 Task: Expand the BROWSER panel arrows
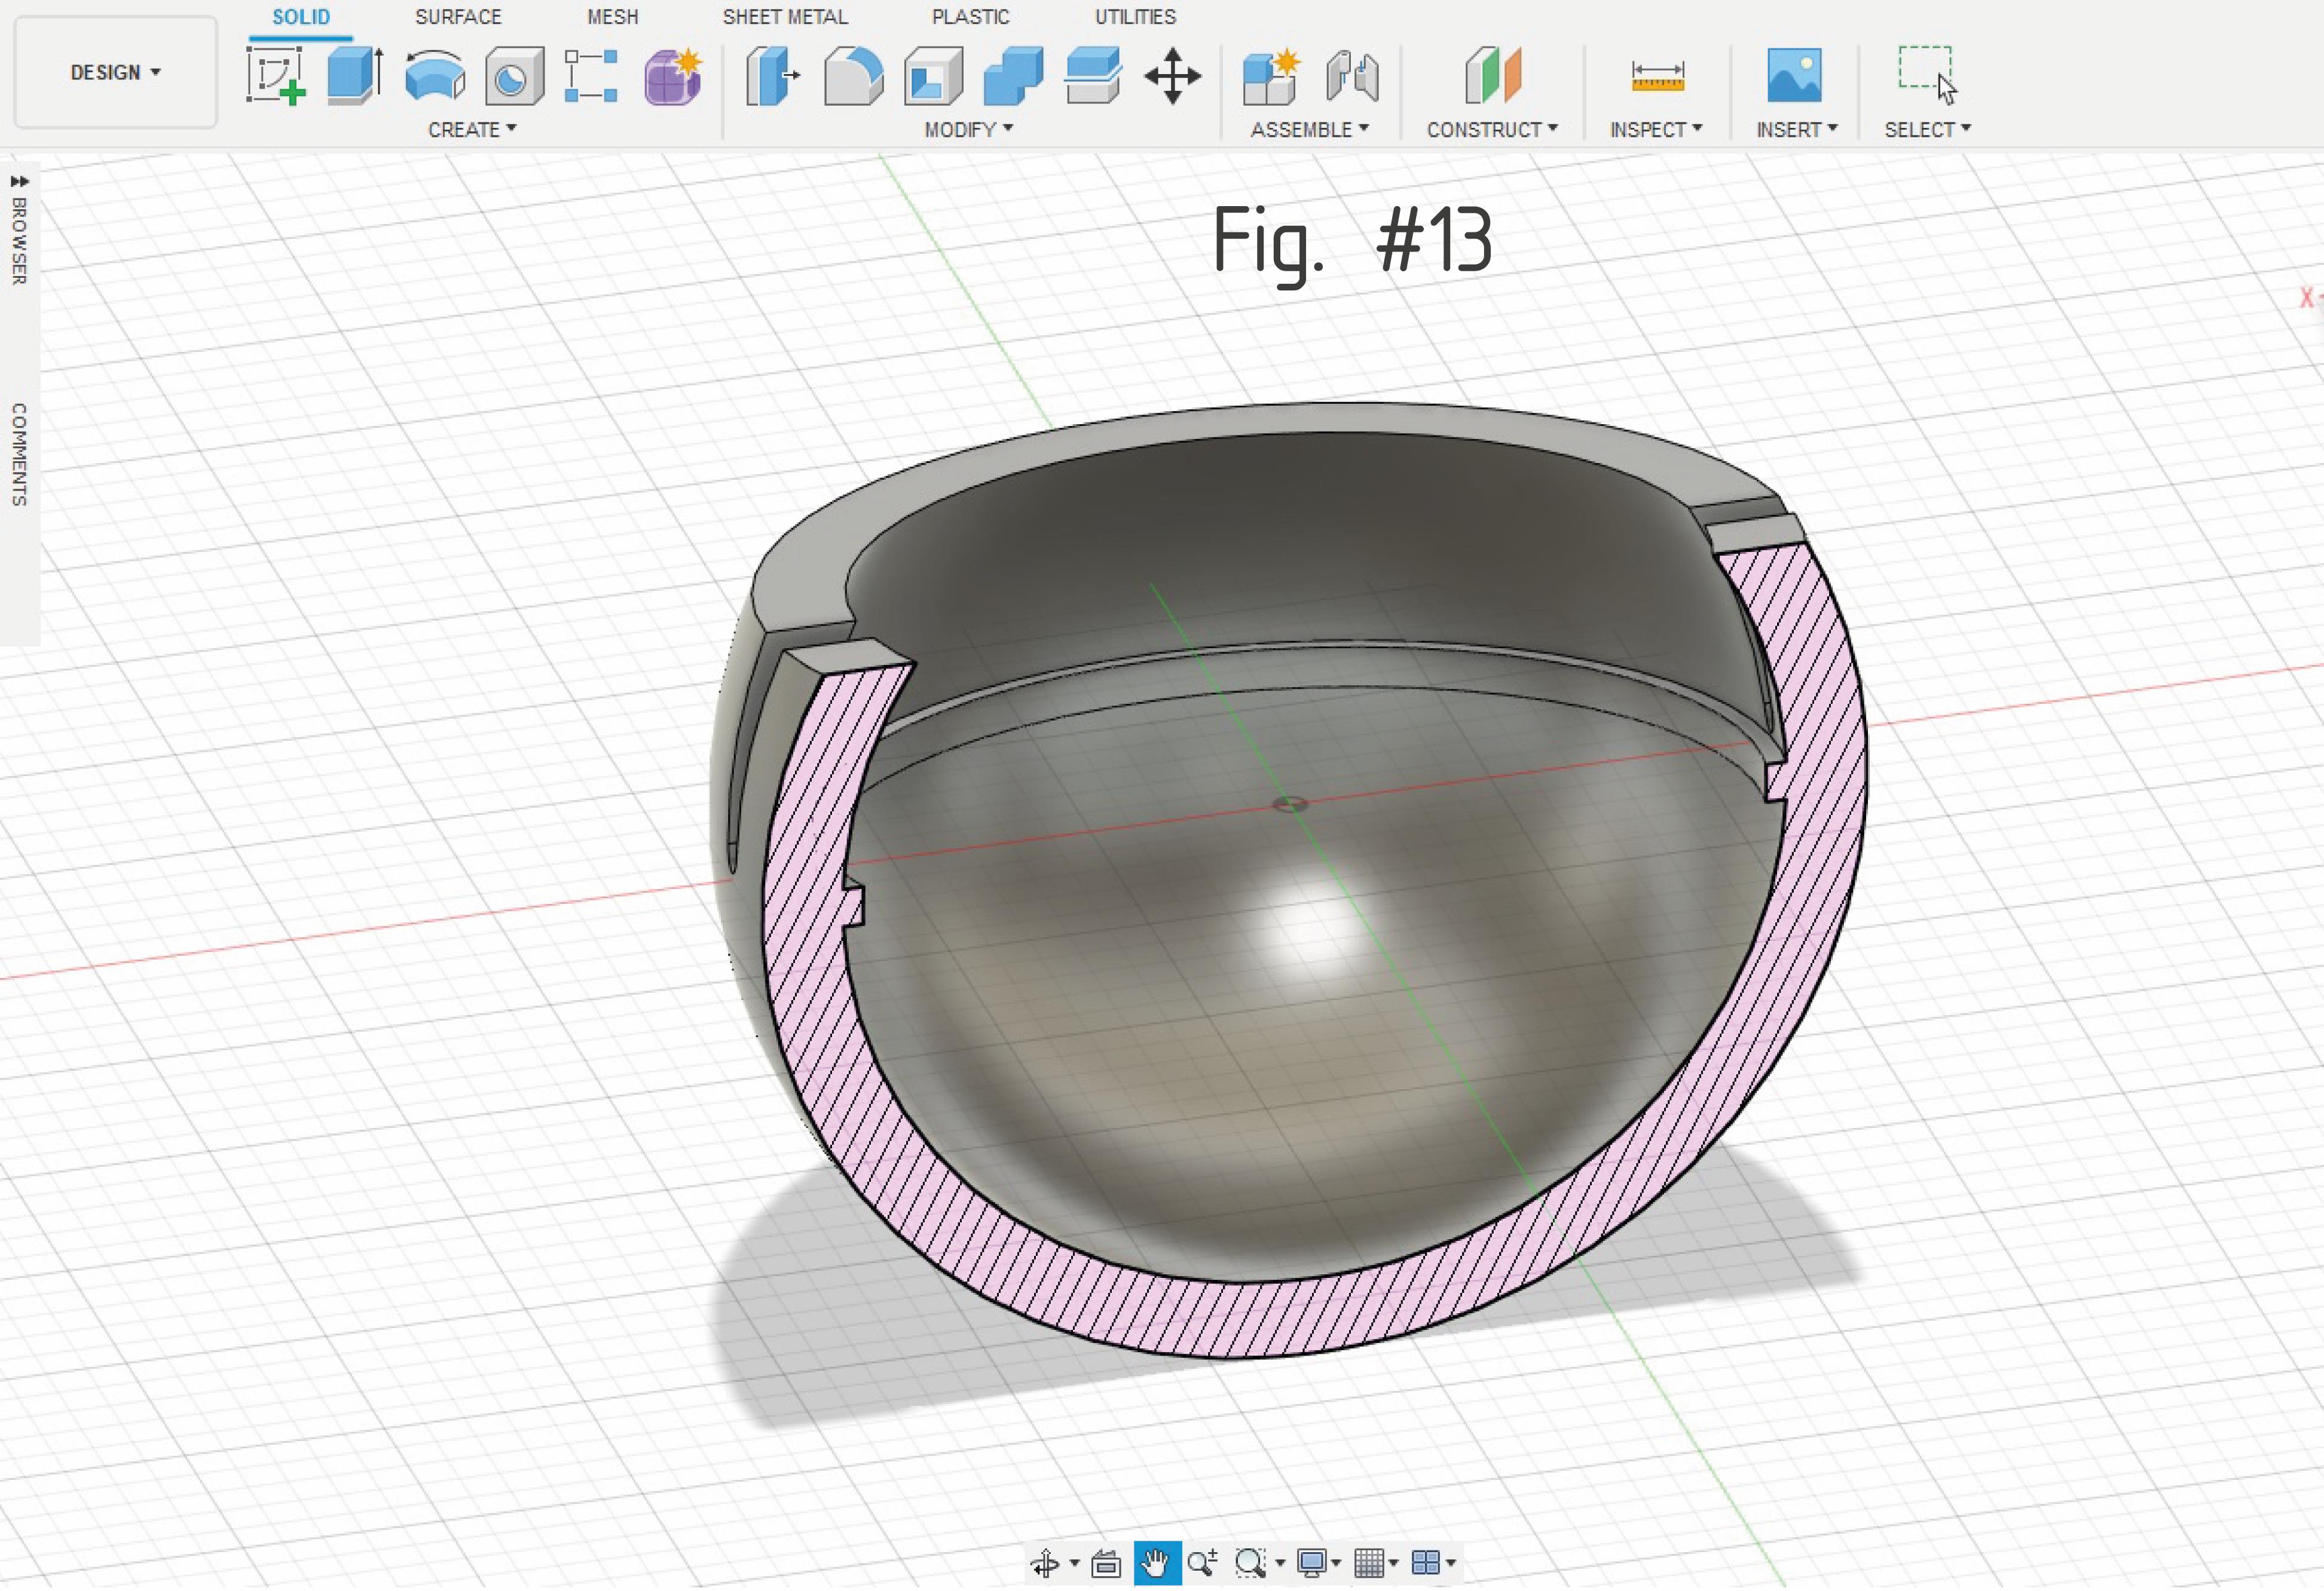pos(19,181)
